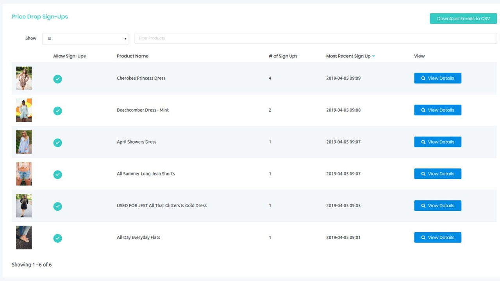Image resolution: width=500 pixels, height=281 pixels.
Task: Click the search icon on All Summer Long Jean Shorts row
Action: coord(423,174)
